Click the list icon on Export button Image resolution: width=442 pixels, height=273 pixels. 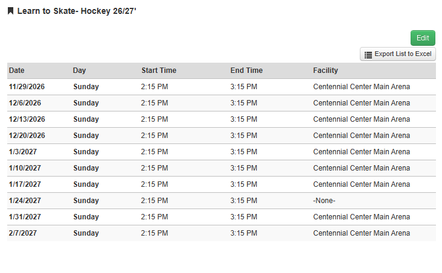tap(368, 55)
